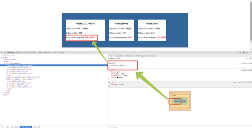Expand the head element node
The image size is (252, 128).
pos(3,59)
